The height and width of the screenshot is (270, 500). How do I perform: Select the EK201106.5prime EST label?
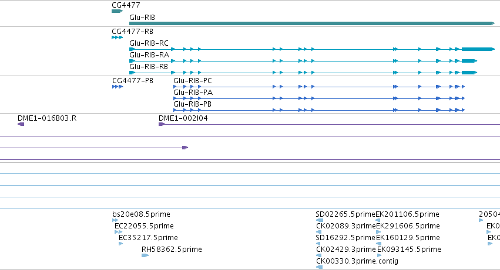coord(408,214)
